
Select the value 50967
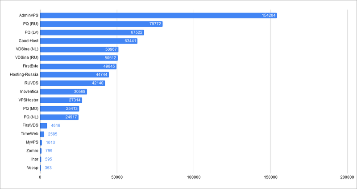(111, 49)
